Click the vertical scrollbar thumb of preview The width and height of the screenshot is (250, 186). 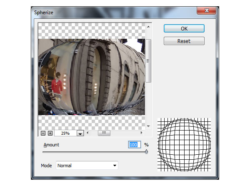click(x=148, y=60)
